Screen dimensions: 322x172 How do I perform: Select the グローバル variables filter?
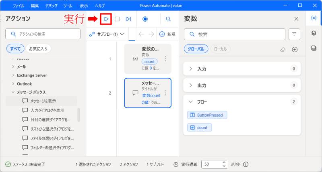(196, 49)
